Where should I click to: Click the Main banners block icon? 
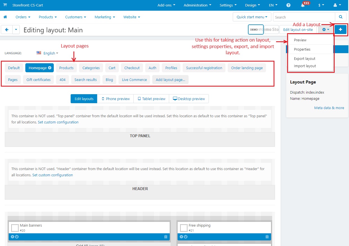(x=15, y=228)
